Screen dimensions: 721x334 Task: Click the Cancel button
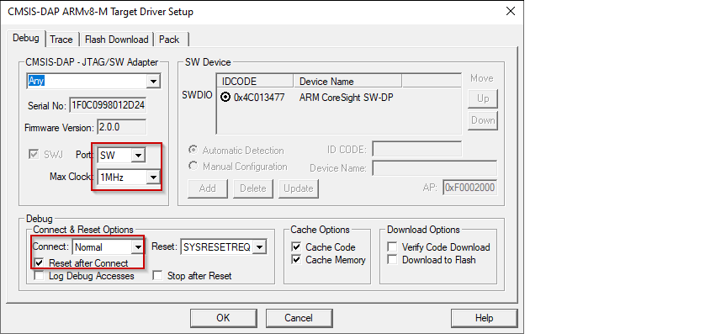pos(299,318)
